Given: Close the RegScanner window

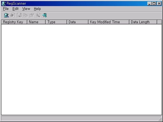Looking at the screenshot, I should 159,4.
